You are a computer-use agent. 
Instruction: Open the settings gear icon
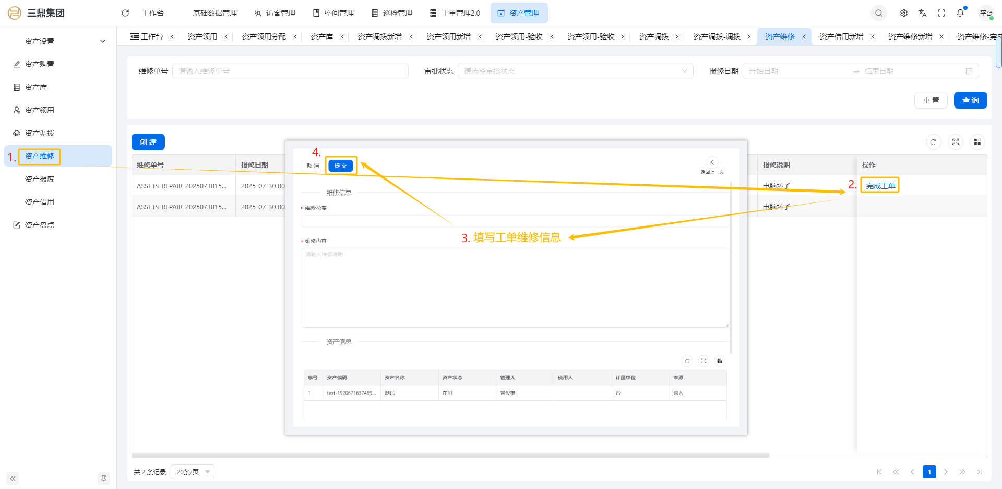pos(904,13)
